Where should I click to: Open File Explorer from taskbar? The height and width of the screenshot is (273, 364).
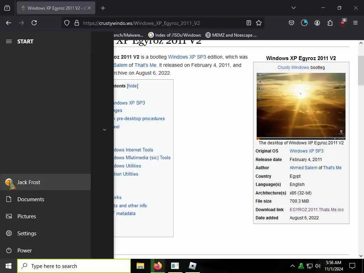pos(140,266)
